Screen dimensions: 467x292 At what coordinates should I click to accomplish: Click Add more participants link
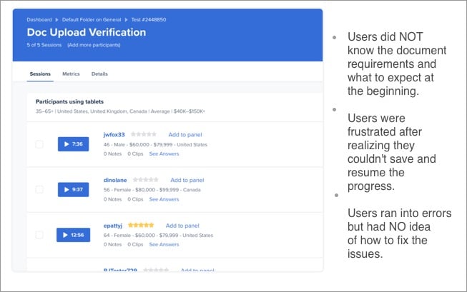94,45
